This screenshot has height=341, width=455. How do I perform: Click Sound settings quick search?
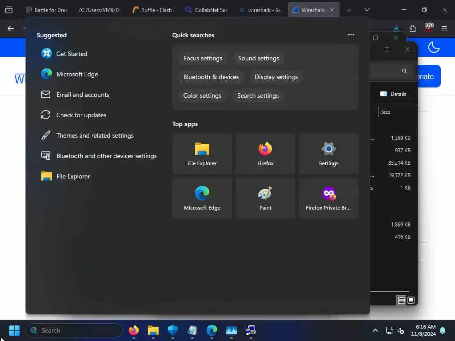point(258,58)
